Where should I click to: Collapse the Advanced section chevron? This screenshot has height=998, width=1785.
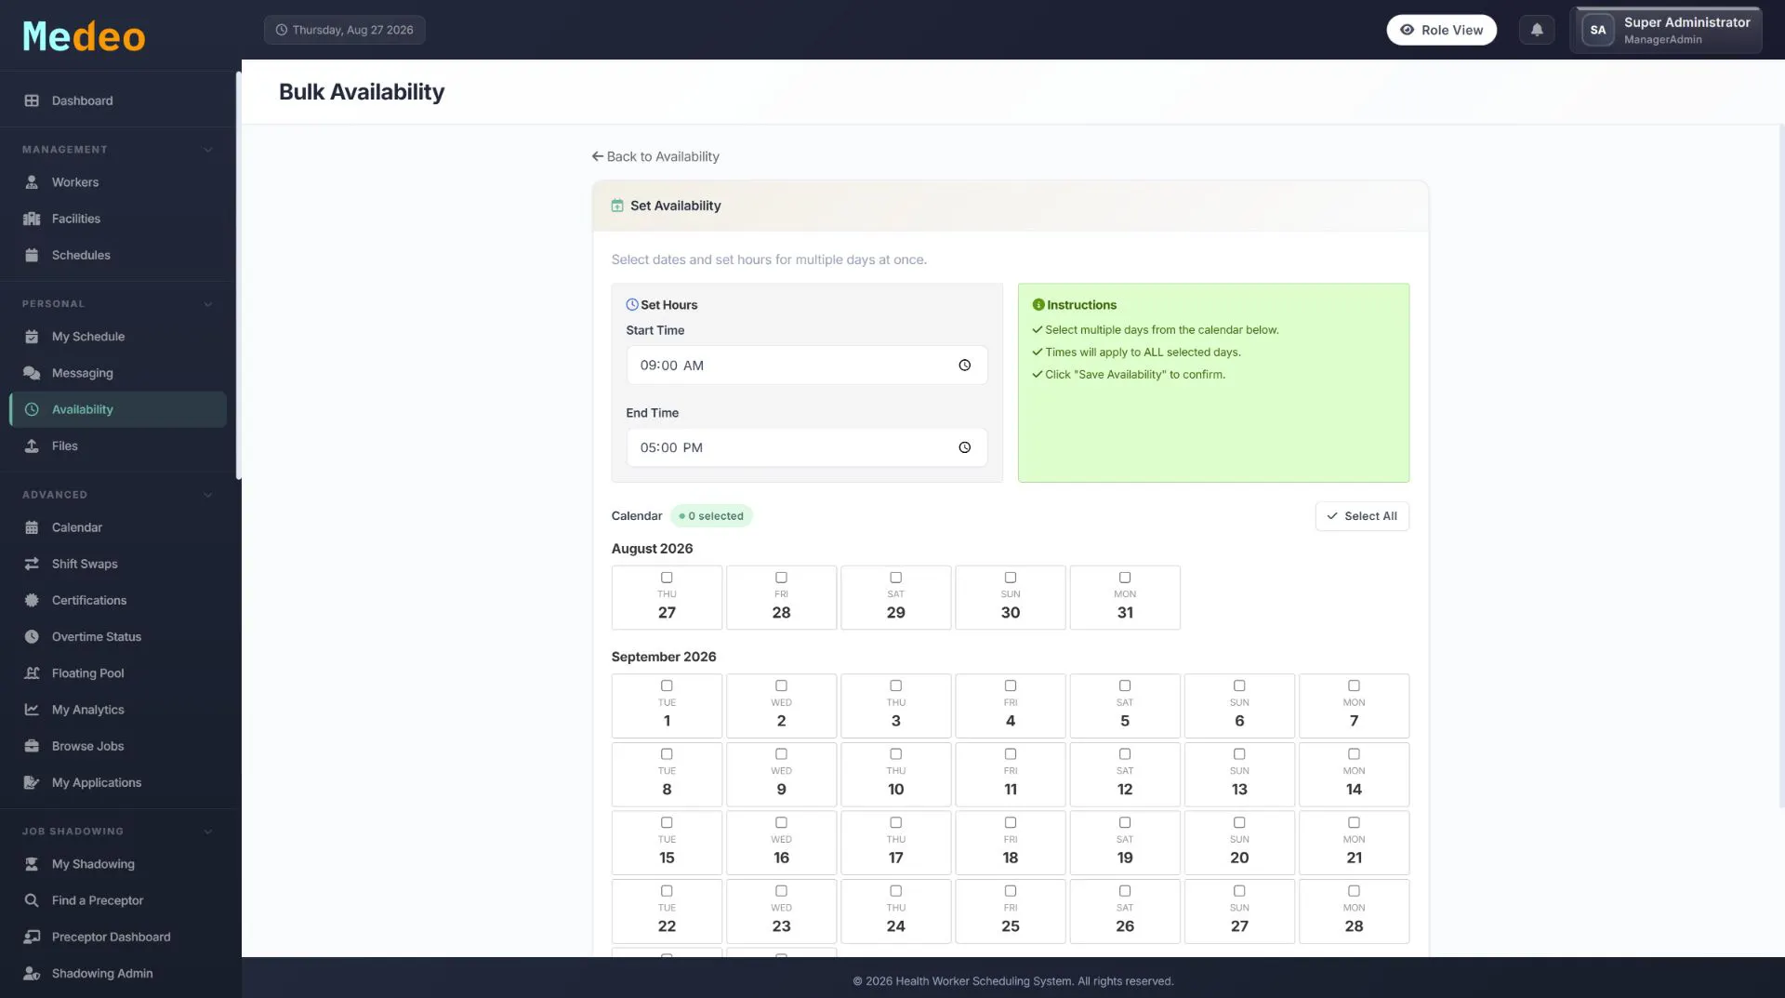[208, 495]
